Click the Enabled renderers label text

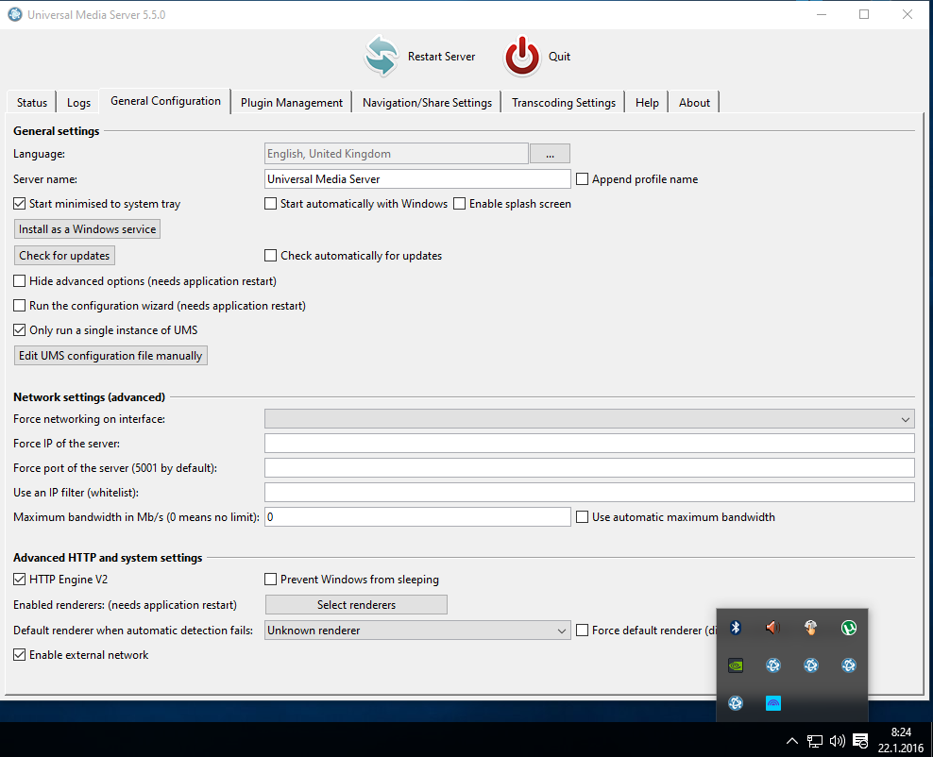coord(125,605)
